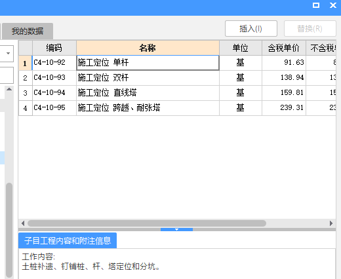
Task: Click top-left corner cell of grid
Action: pos(26,48)
